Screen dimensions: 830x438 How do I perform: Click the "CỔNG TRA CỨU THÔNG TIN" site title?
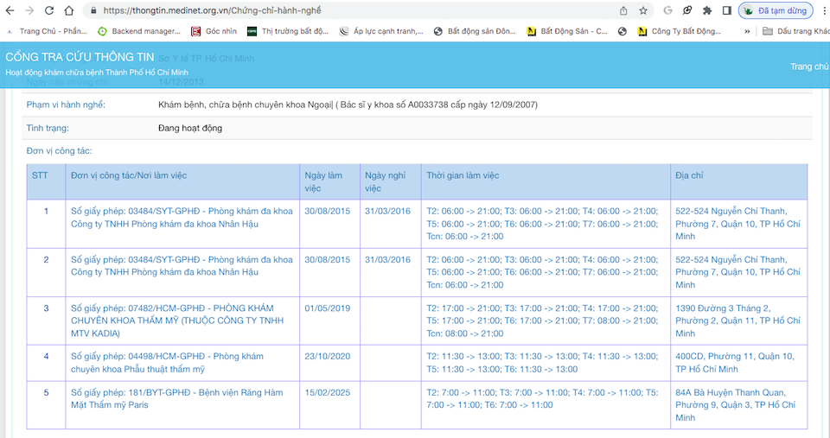(80, 57)
